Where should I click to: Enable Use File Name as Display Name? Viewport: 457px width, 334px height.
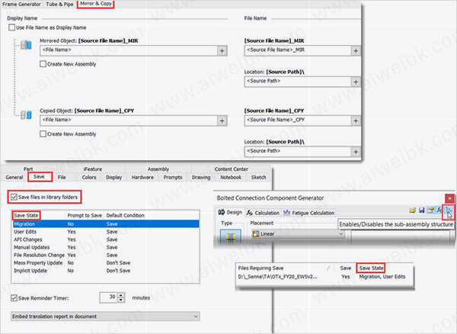tap(12, 27)
